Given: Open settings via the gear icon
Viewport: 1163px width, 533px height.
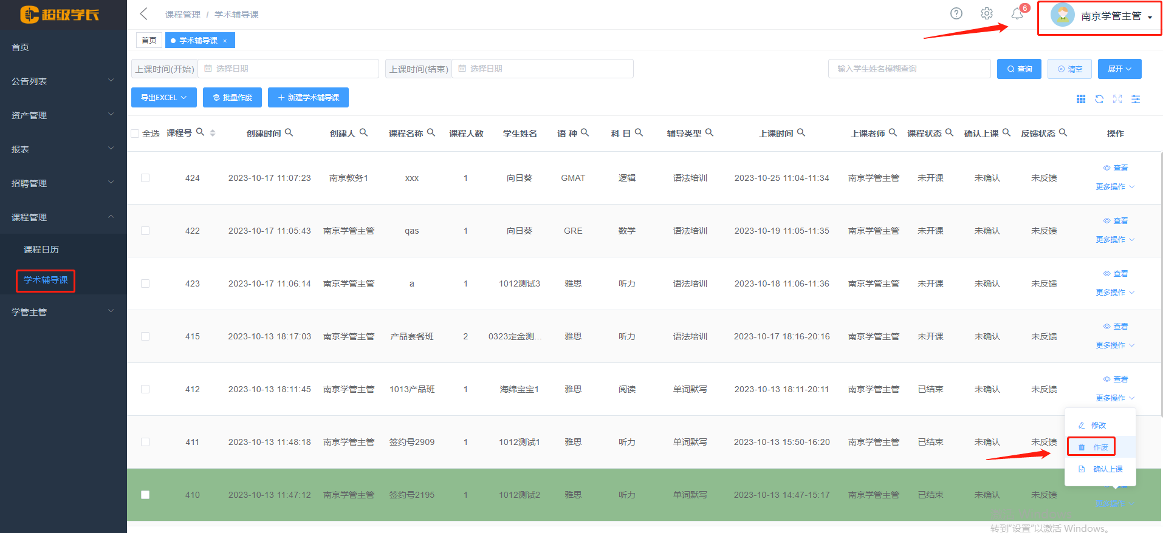Looking at the screenshot, I should click(x=986, y=13).
